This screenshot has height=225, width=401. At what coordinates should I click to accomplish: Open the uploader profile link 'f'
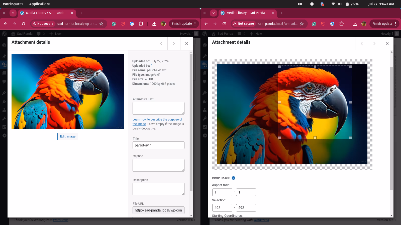pos(151,66)
